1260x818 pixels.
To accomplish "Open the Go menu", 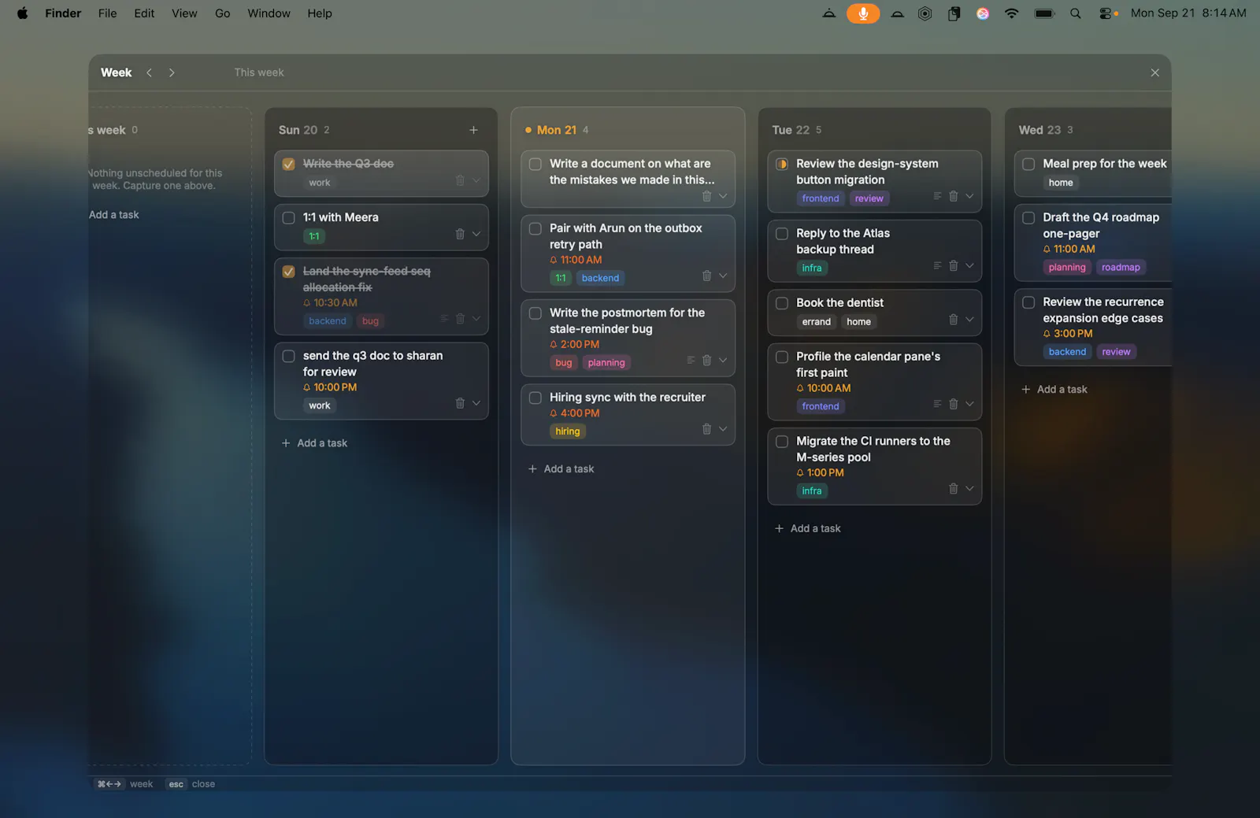I will point(223,13).
